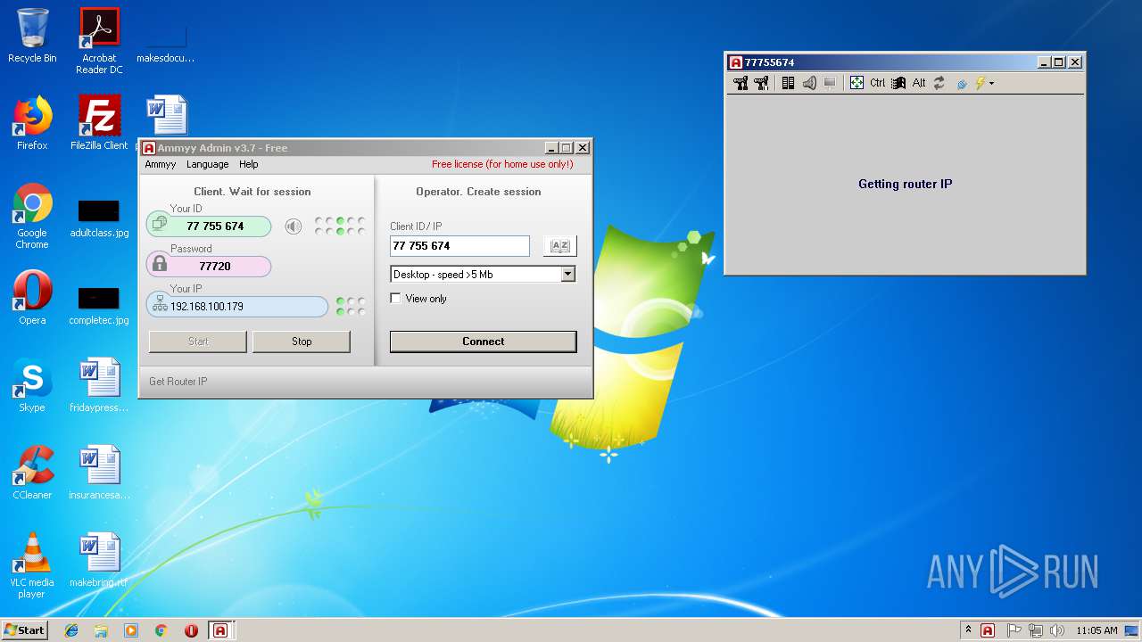
Task: Open Firefox desktop shortcut
Action: point(32,123)
